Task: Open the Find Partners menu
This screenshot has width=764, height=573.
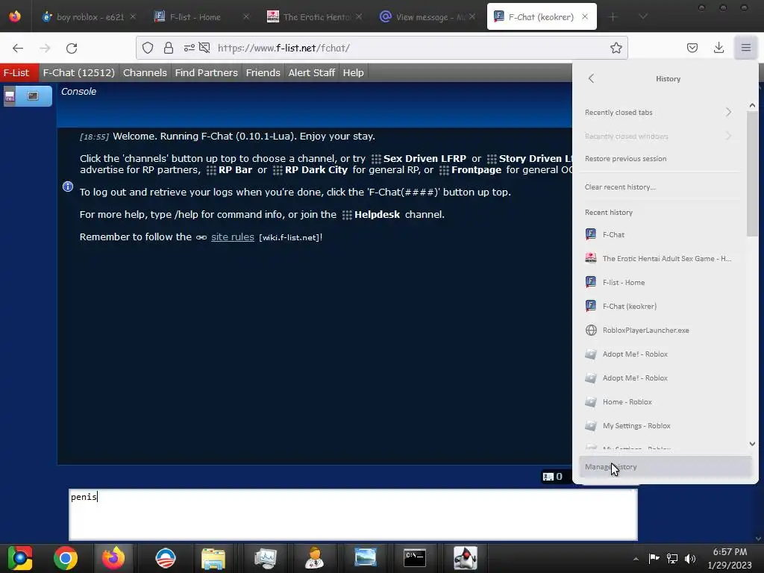Action: click(x=206, y=72)
